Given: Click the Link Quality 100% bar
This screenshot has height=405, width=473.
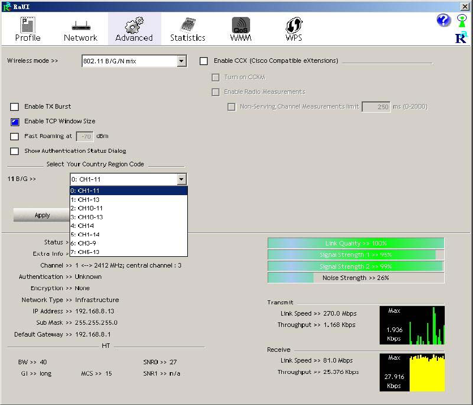Looking at the screenshot, I should tap(356, 243).
